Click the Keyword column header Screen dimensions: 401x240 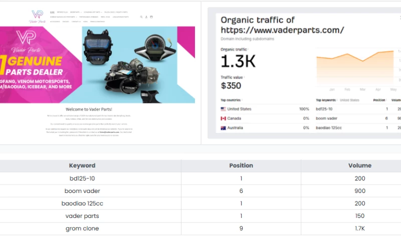click(82, 165)
